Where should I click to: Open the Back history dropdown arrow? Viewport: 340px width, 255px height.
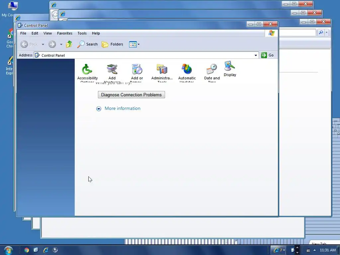click(x=43, y=44)
